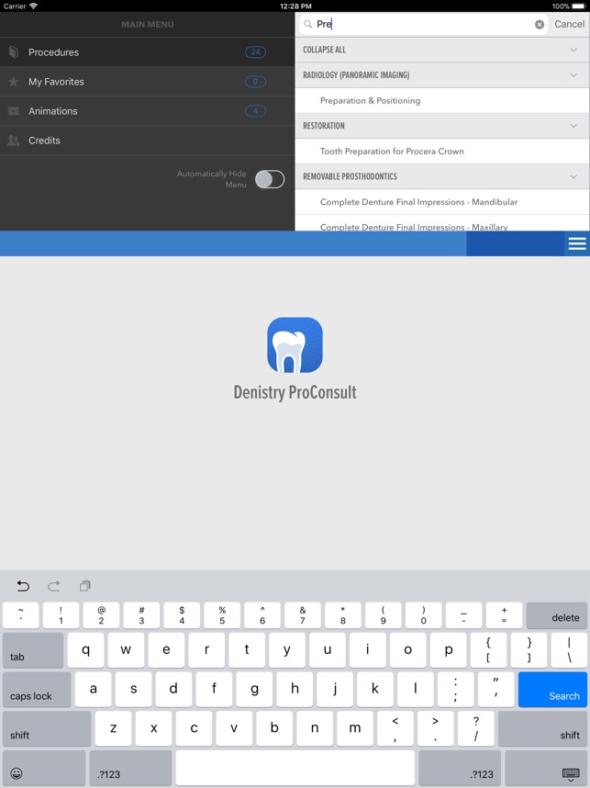Viewport: 590px width, 788px height.
Task: Tap the right shift key
Action: [542, 728]
